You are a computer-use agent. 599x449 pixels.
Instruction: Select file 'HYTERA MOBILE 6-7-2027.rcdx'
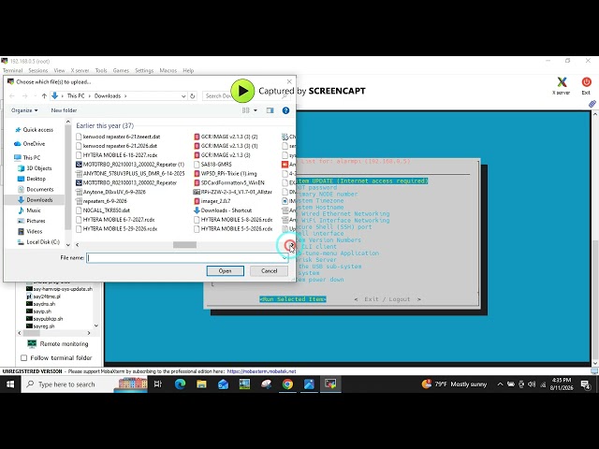click(x=115, y=220)
